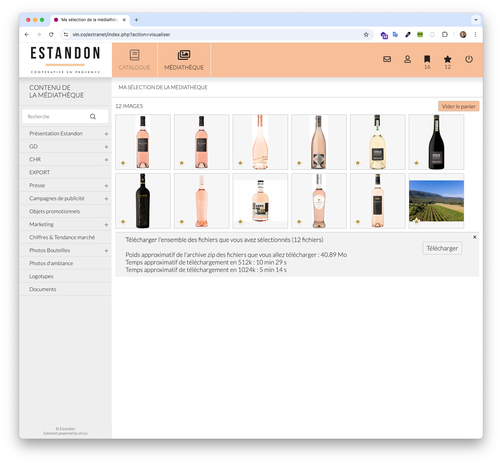Click the browser forward arrow
The image size is (502, 464).
39,35
